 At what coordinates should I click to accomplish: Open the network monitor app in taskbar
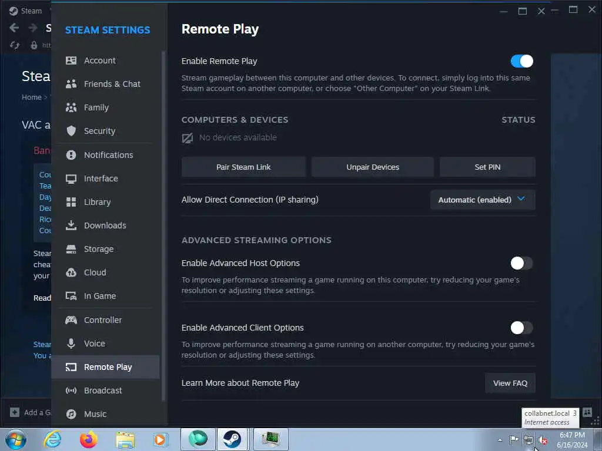[270, 439]
